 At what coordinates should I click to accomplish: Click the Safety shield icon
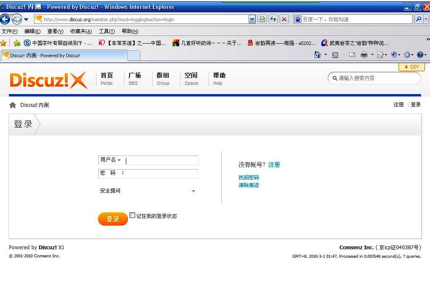[x=394, y=55]
